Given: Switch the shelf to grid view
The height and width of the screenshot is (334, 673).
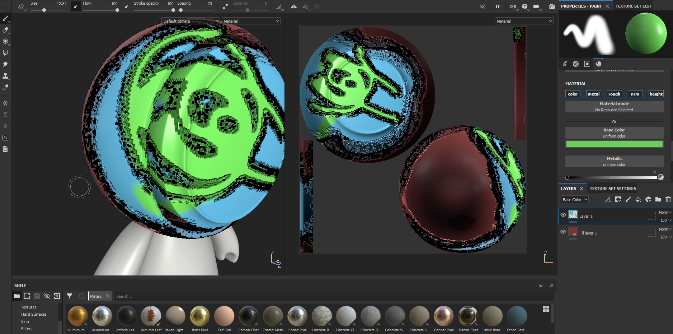Looking at the screenshot, I should coord(546,309).
